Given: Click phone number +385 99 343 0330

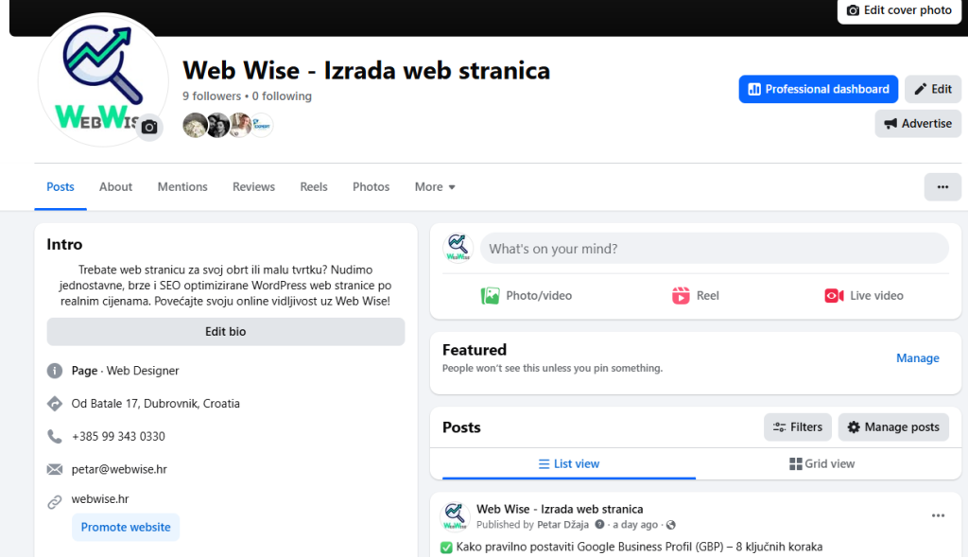Looking at the screenshot, I should pos(118,437).
